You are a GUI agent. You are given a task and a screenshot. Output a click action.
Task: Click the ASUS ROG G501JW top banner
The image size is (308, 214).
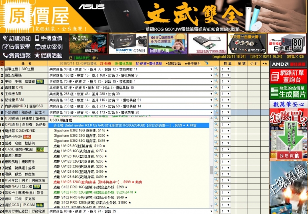pos(188,16)
